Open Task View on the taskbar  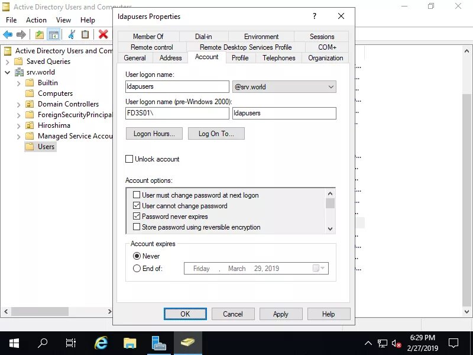click(71, 343)
